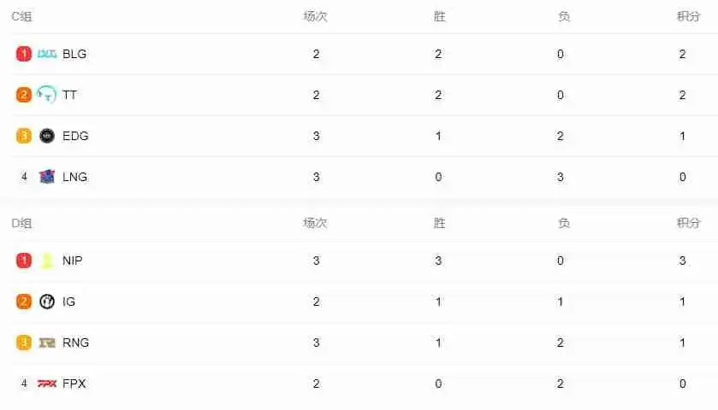The height and width of the screenshot is (410, 718).
Task: Click the D组 group header label
Action: click(21, 223)
